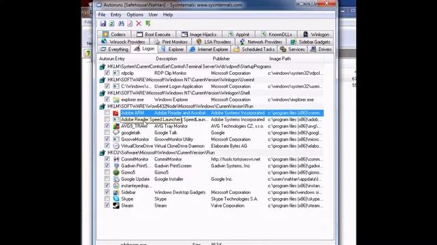Switch to the Image Hijacks tab

point(199,35)
